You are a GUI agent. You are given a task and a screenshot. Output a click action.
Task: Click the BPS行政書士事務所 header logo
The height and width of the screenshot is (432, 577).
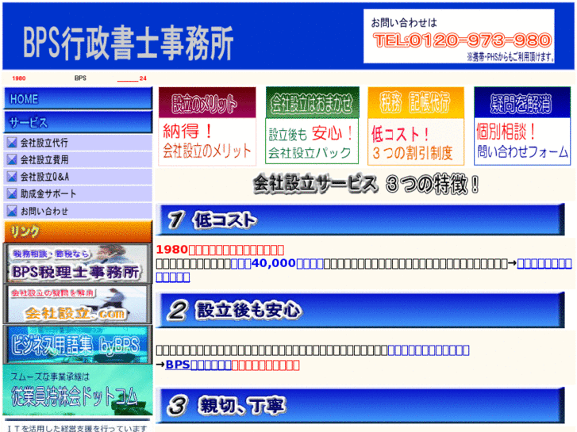coord(129,43)
